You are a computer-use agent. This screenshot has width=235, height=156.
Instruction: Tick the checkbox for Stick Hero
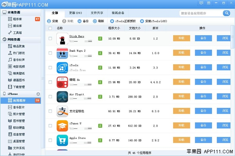point(50,39)
